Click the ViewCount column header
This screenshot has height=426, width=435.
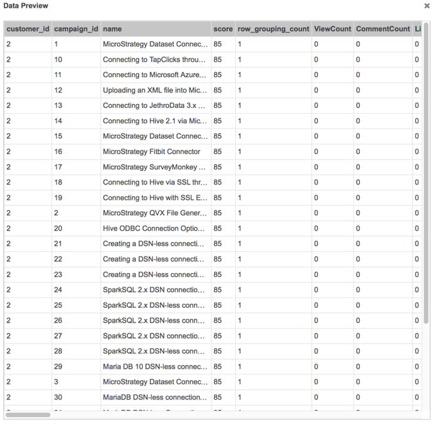[x=333, y=29]
